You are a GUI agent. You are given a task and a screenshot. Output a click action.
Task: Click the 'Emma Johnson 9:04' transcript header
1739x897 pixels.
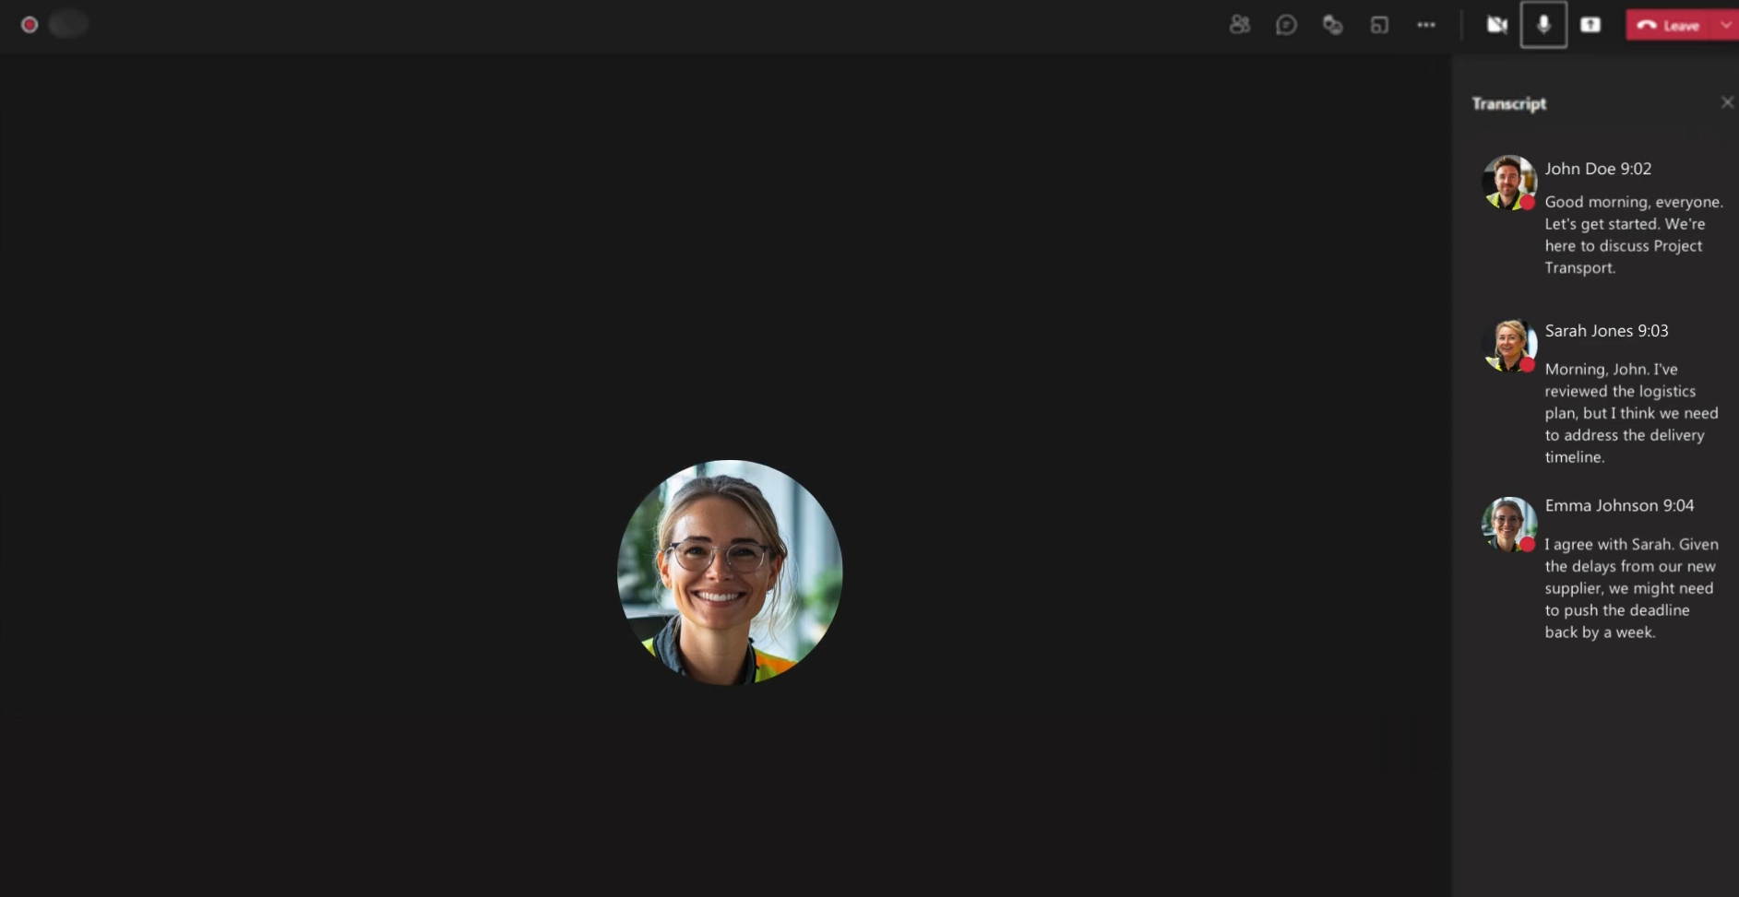1619,505
